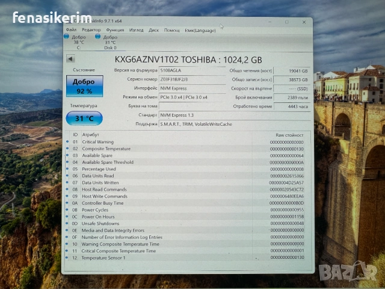The height and width of the screenshot is (289, 385).
Task: Select Number of Error Information Log Entries row
Action: point(185,237)
